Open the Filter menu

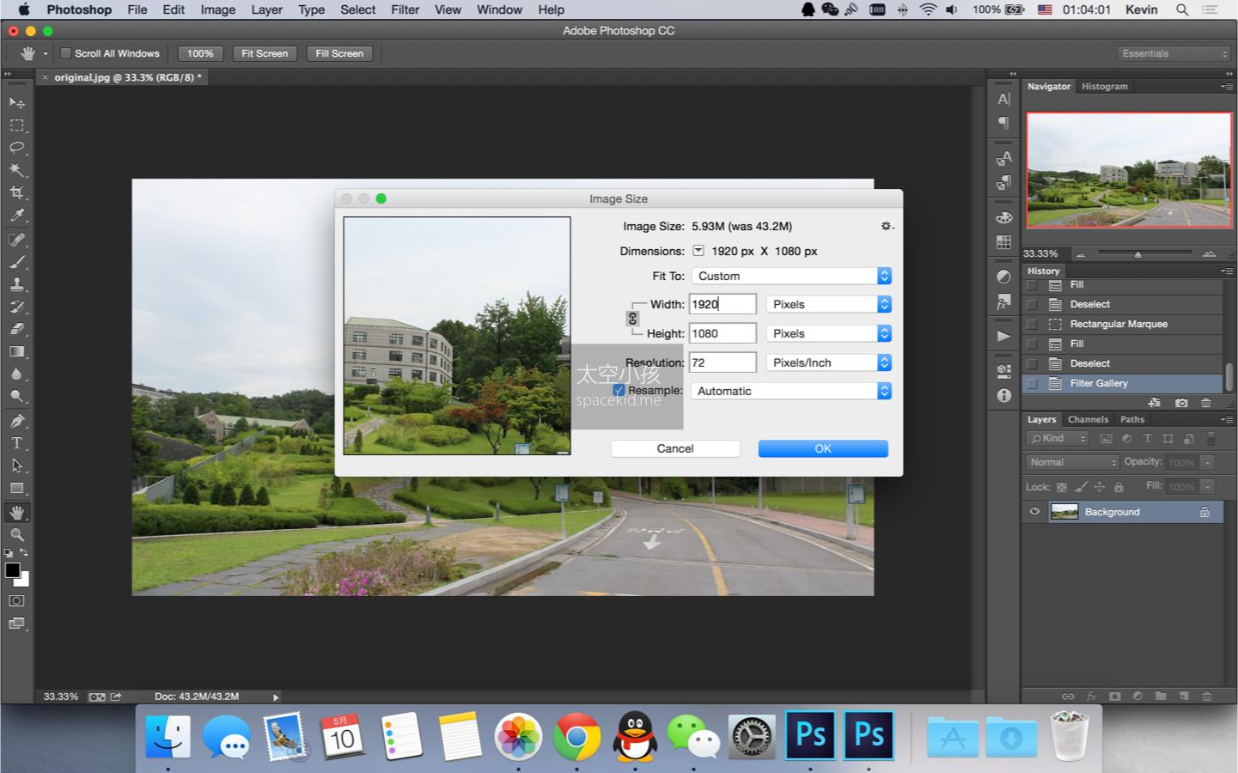pyautogui.click(x=405, y=9)
